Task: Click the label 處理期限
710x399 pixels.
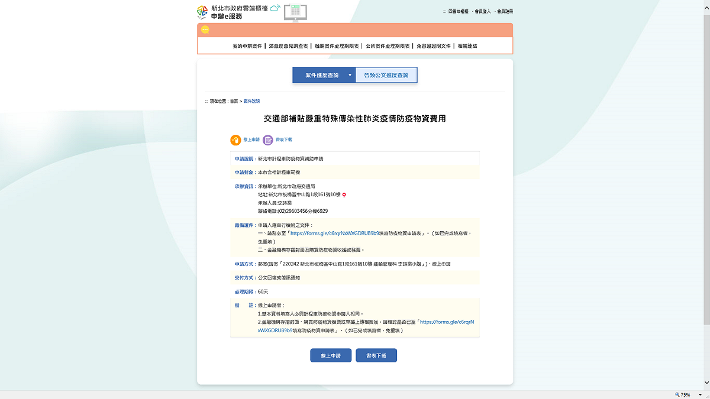Action: point(244,292)
